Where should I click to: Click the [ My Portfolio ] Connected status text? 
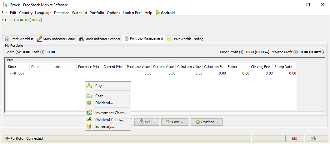pos(23,138)
